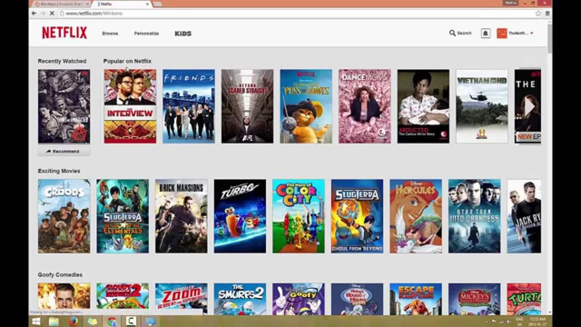Viewport: 581px width, 327px height.
Task: Click the Goofy Comedies heading
Action: (x=60, y=275)
